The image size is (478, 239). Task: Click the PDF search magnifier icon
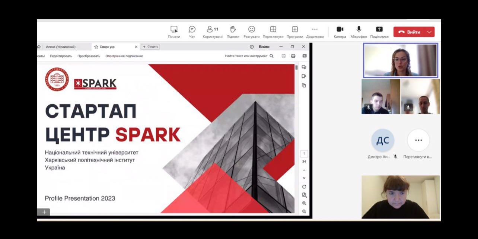tap(271, 56)
